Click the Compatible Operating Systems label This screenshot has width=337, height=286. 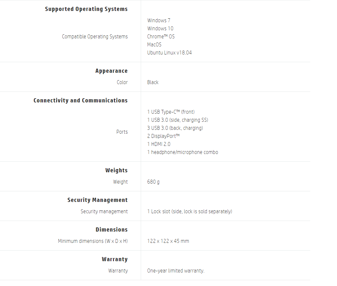pos(95,37)
